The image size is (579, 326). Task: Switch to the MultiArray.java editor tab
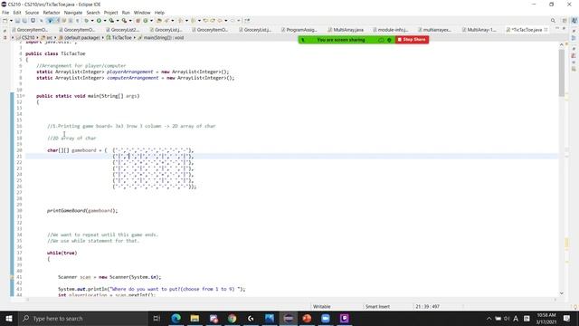point(347,30)
